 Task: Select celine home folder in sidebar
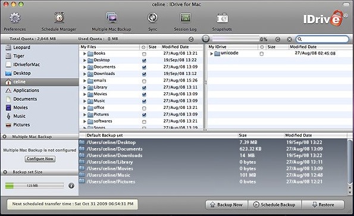[39, 82]
